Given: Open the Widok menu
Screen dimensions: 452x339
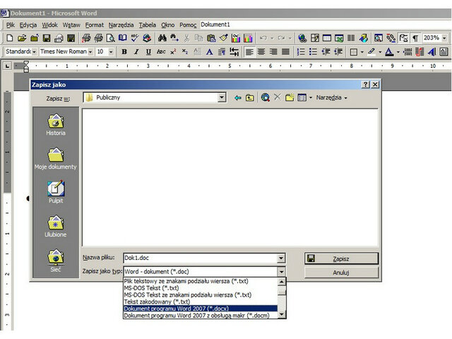Looking at the screenshot, I should pos(50,25).
